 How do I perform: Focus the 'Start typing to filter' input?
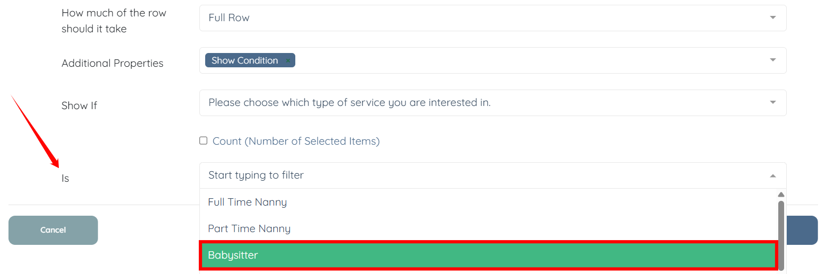[477, 175]
